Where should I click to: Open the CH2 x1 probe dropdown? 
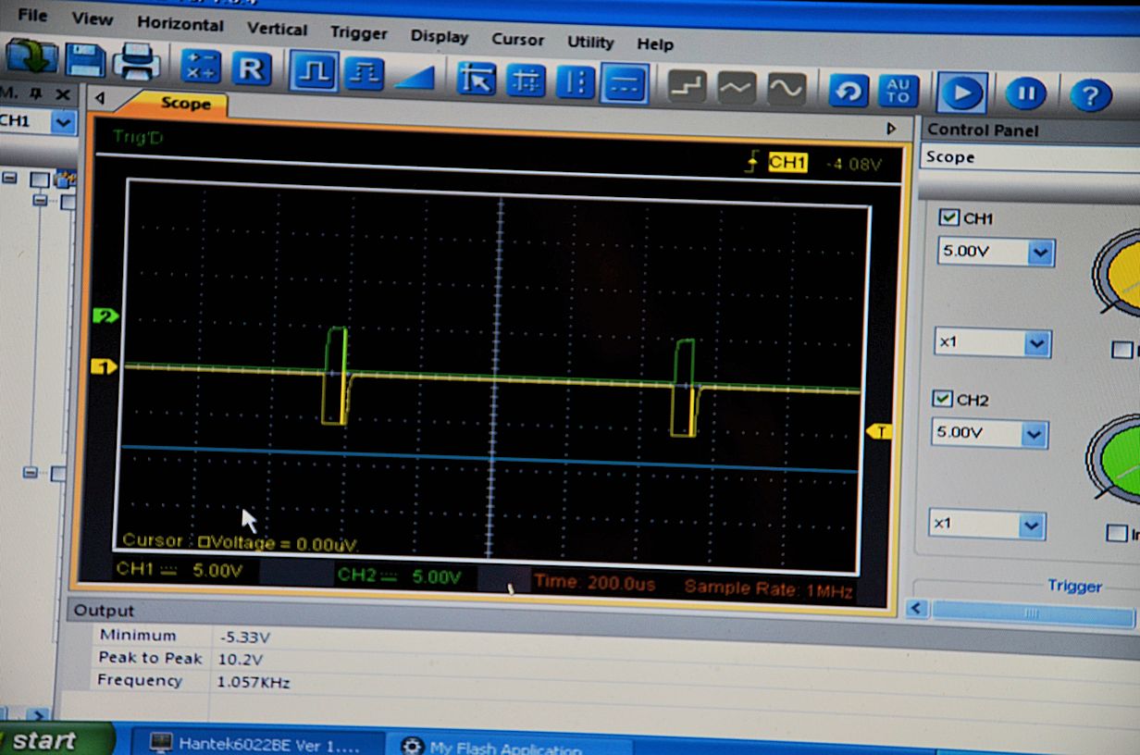pos(1031,526)
